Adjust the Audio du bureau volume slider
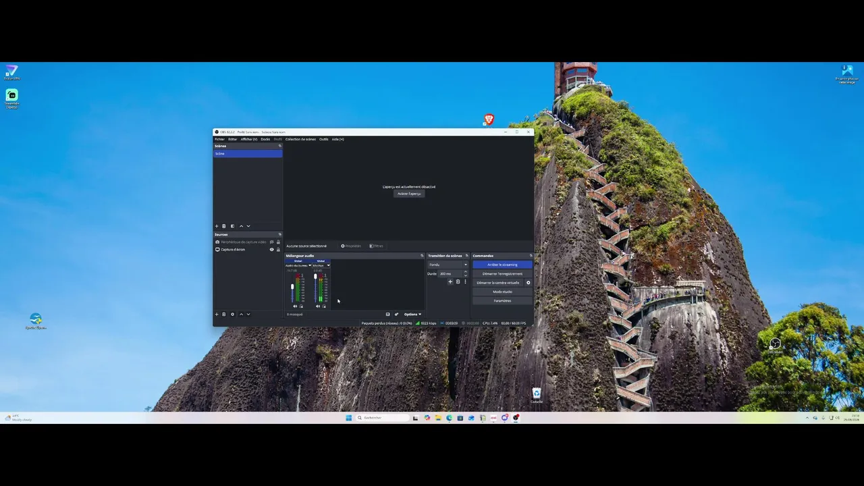 pos(292,288)
